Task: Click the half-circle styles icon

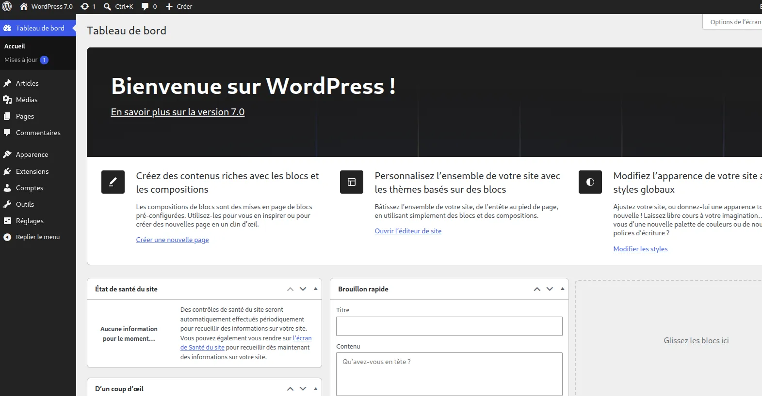Action: click(x=590, y=182)
